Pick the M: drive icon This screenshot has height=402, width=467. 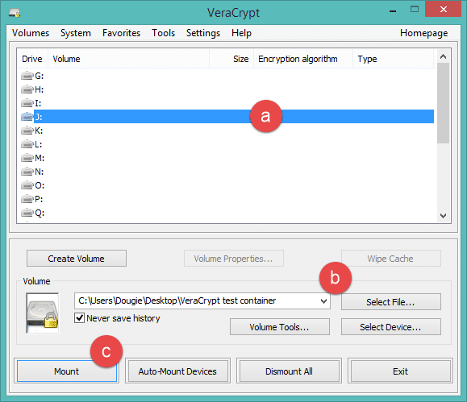click(x=27, y=158)
